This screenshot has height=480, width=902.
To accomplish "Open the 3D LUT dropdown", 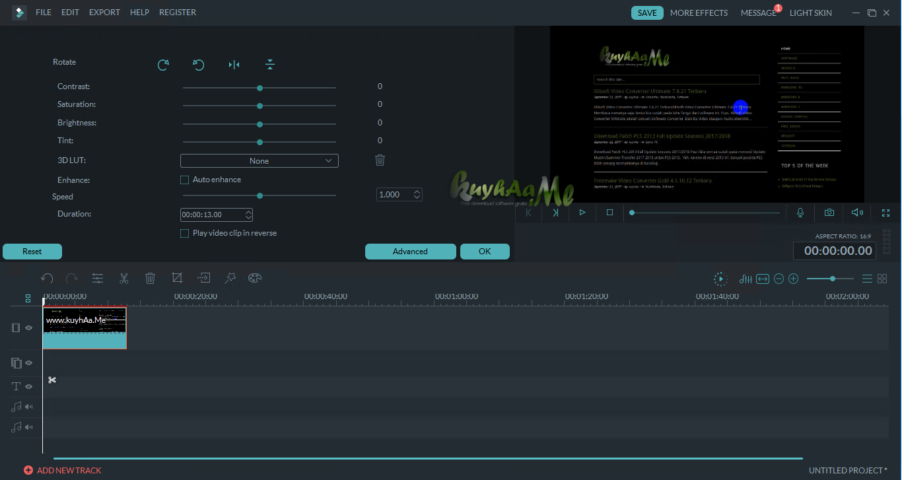I will point(260,160).
